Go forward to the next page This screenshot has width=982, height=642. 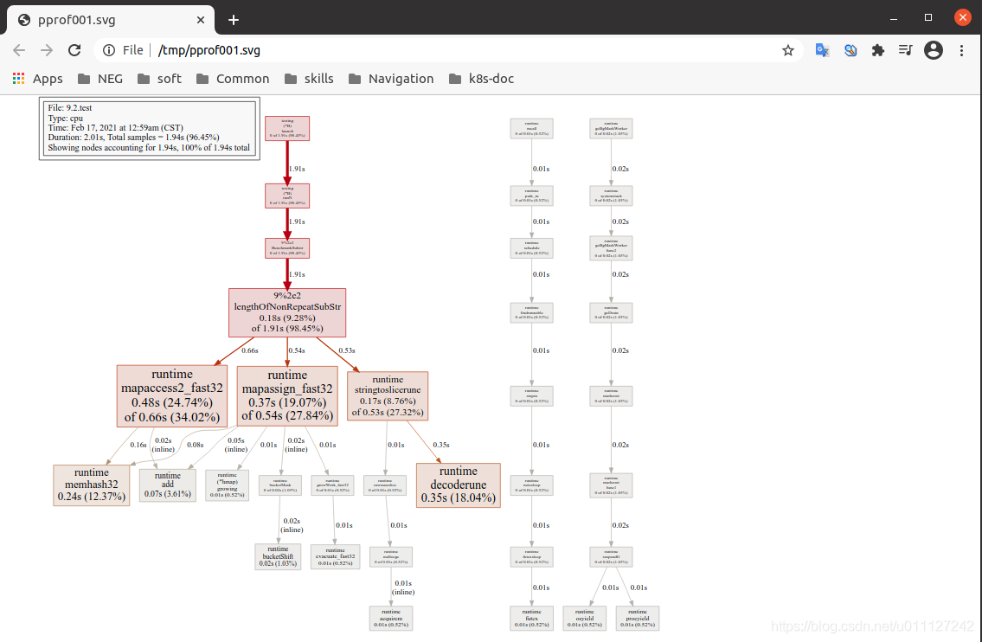(47, 50)
